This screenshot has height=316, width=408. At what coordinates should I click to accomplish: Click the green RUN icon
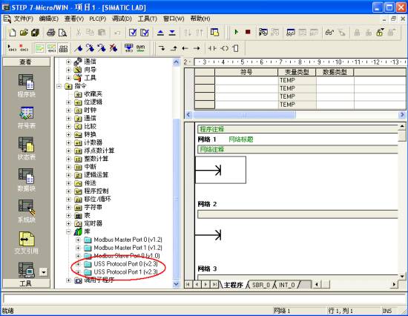pos(236,32)
